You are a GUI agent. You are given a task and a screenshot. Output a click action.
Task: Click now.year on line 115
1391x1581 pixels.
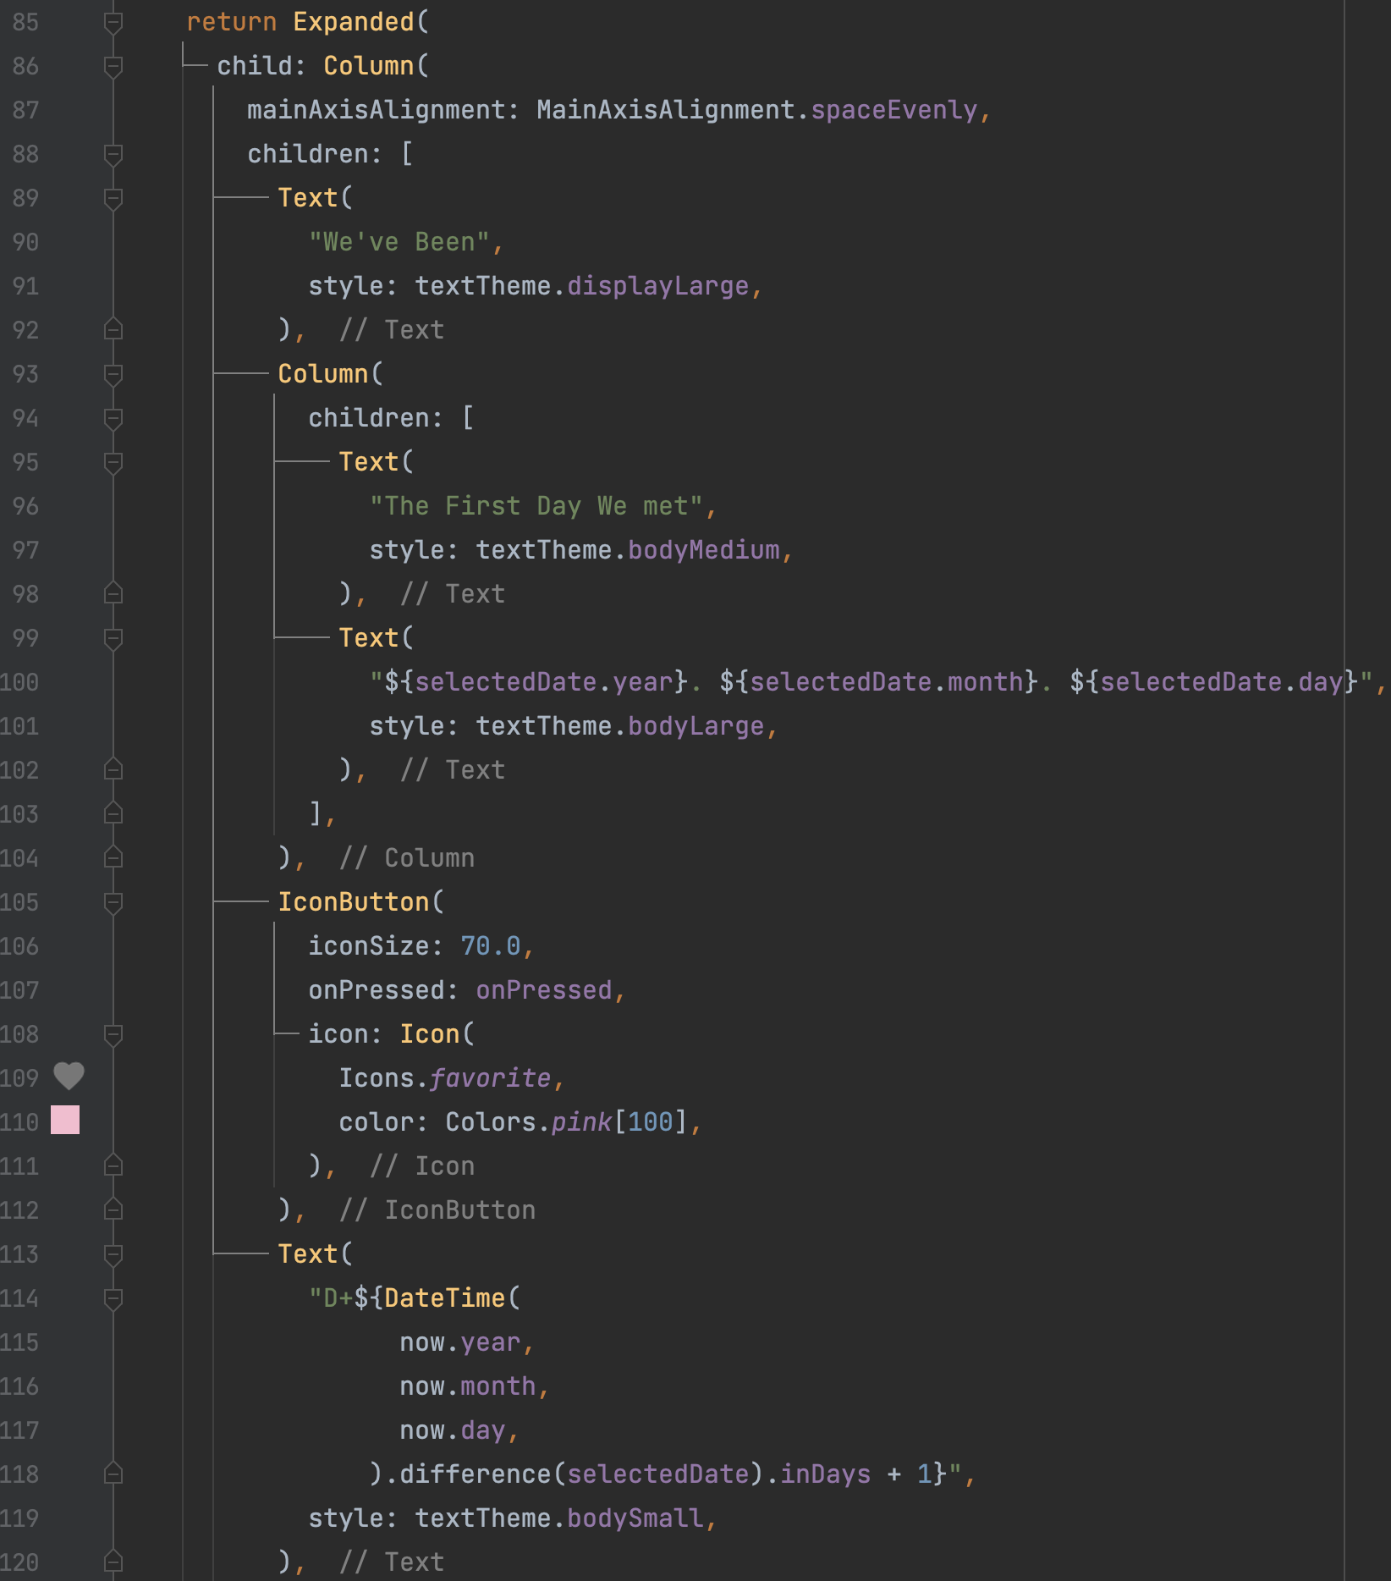tap(460, 1342)
